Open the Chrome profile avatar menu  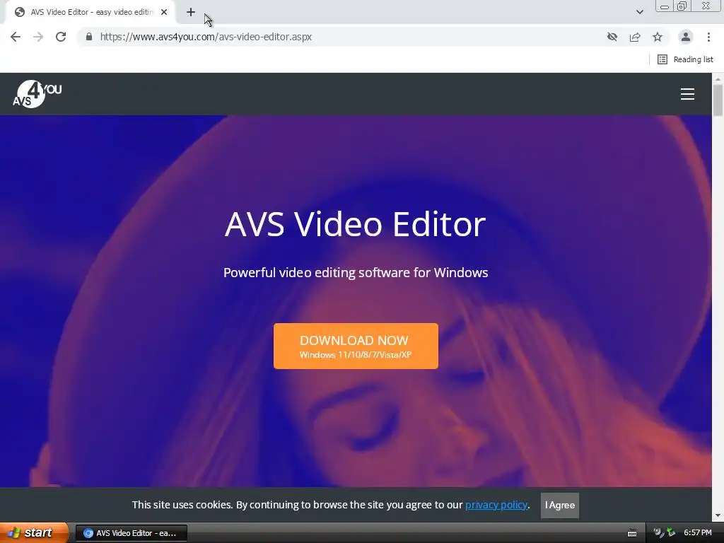pyautogui.click(x=686, y=37)
